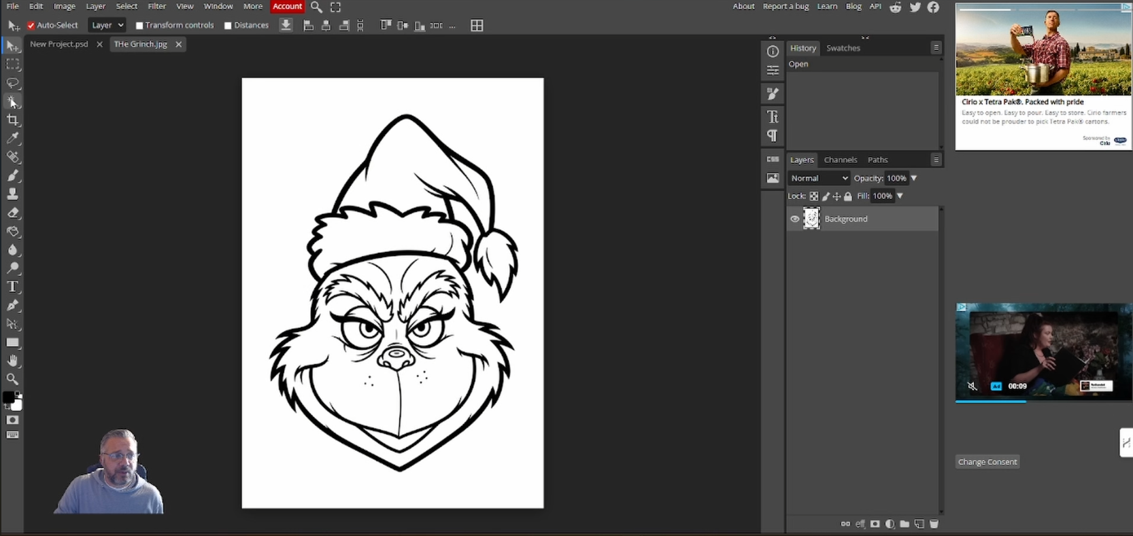Click the delete layer trash icon
1133x536 pixels.
tap(934, 524)
